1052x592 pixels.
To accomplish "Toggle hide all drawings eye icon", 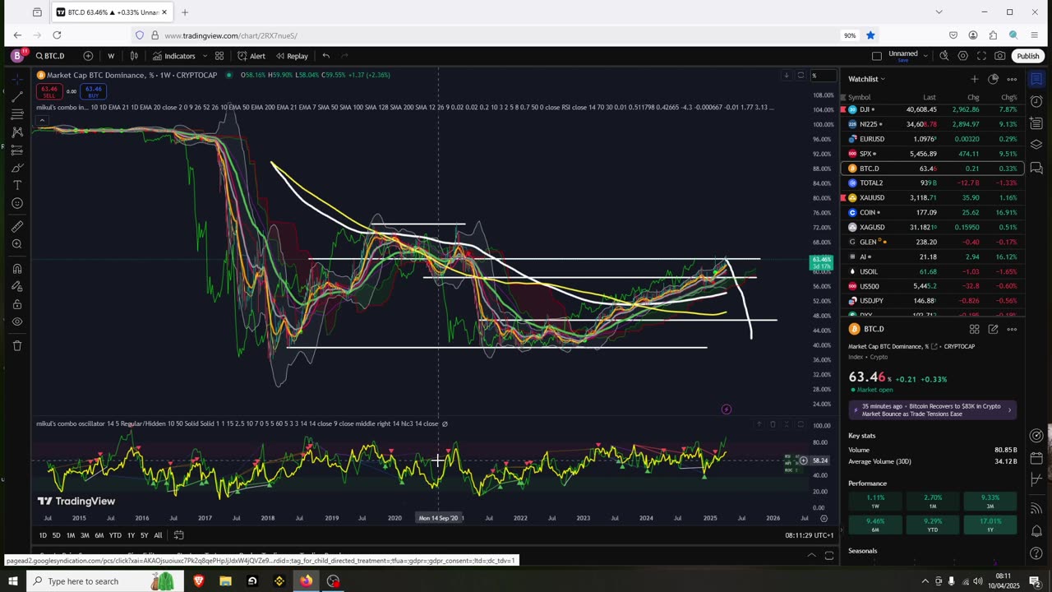I will (17, 321).
